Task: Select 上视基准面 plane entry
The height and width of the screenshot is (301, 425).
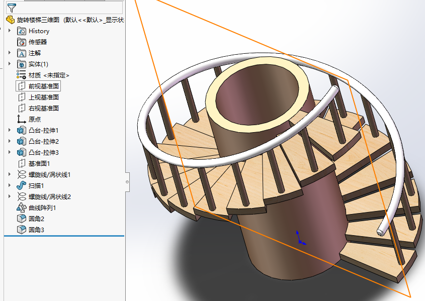Action: (x=43, y=97)
